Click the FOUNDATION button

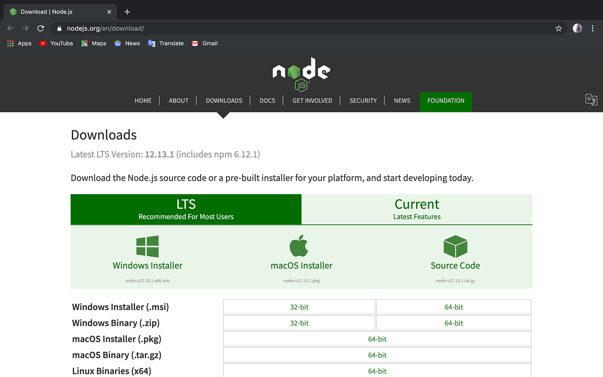tap(445, 101)
